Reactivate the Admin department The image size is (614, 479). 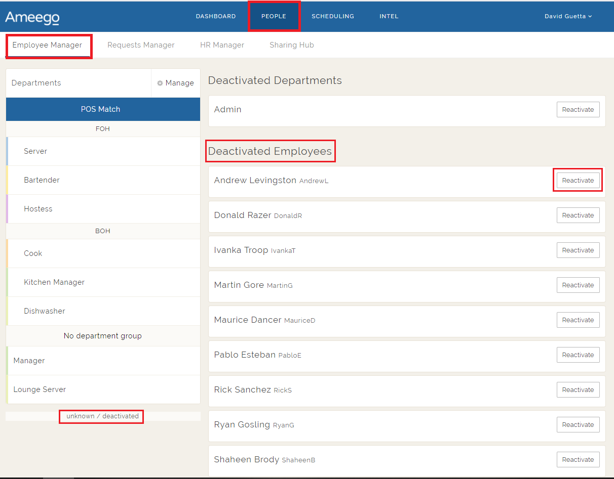pos(578,110)
